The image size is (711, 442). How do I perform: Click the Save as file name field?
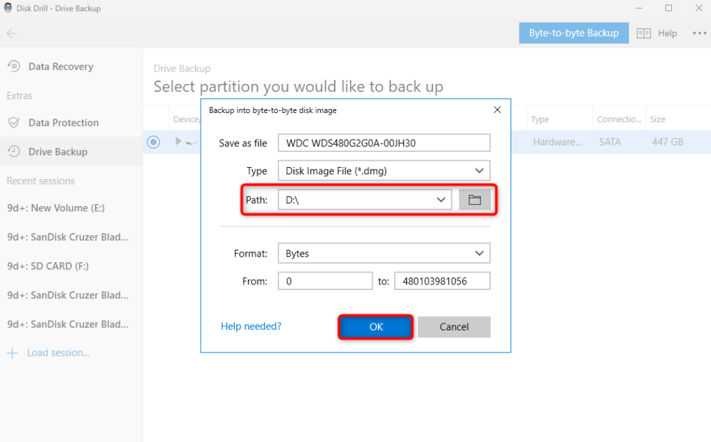[384, 142]
